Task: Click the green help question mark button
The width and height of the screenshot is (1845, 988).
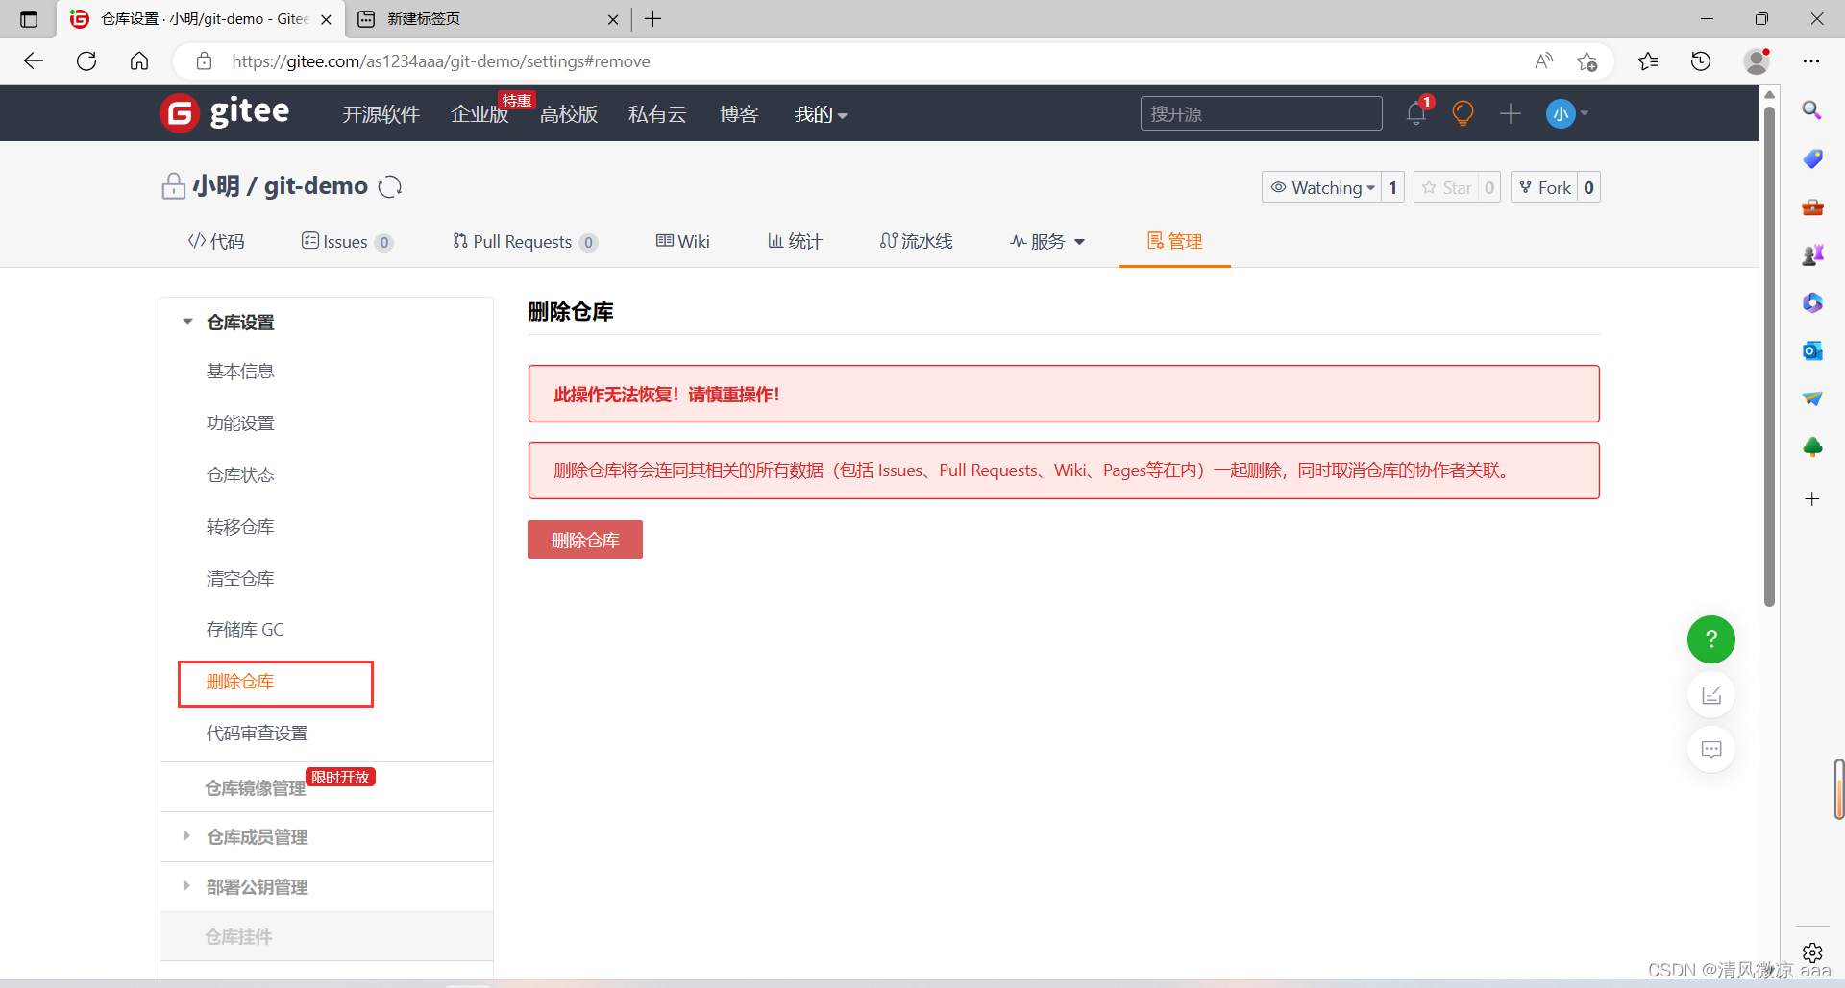Action: 1710,639
